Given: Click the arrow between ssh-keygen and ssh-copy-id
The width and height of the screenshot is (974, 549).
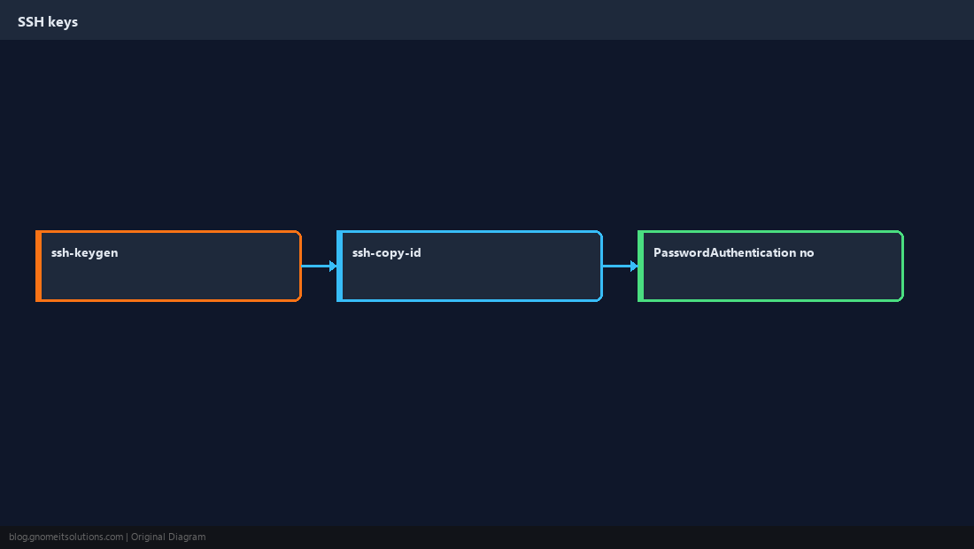Looking at the screenshot, I should tap(319, 267).
